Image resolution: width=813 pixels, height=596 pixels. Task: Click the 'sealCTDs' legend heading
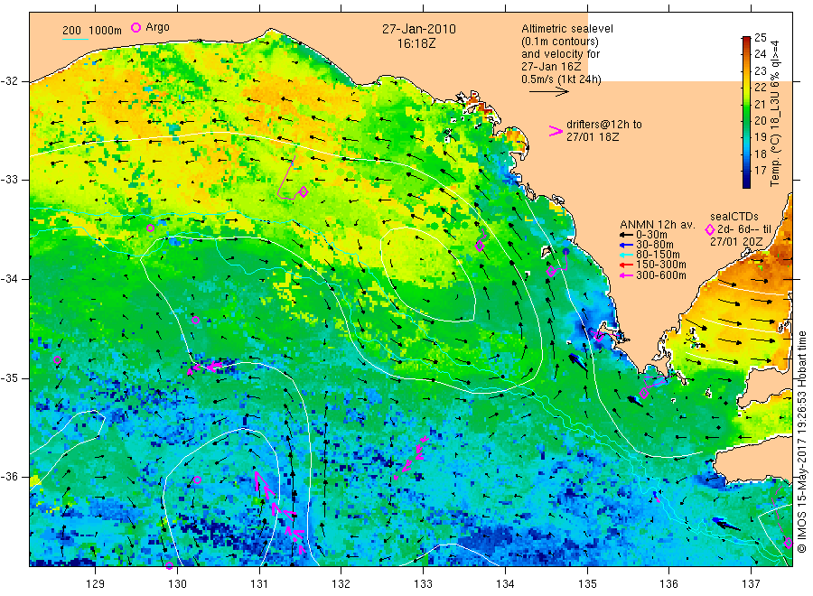point(734,217)
